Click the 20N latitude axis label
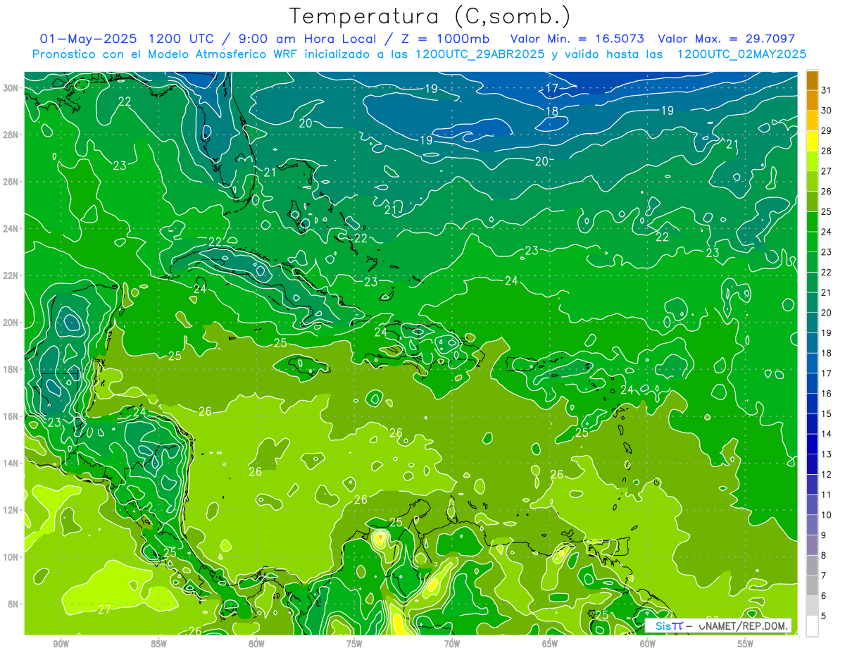845x653 pixels. click(x=10, y=323)
